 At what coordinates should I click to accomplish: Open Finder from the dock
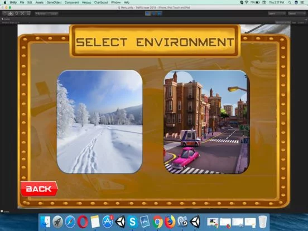(45, 222)
